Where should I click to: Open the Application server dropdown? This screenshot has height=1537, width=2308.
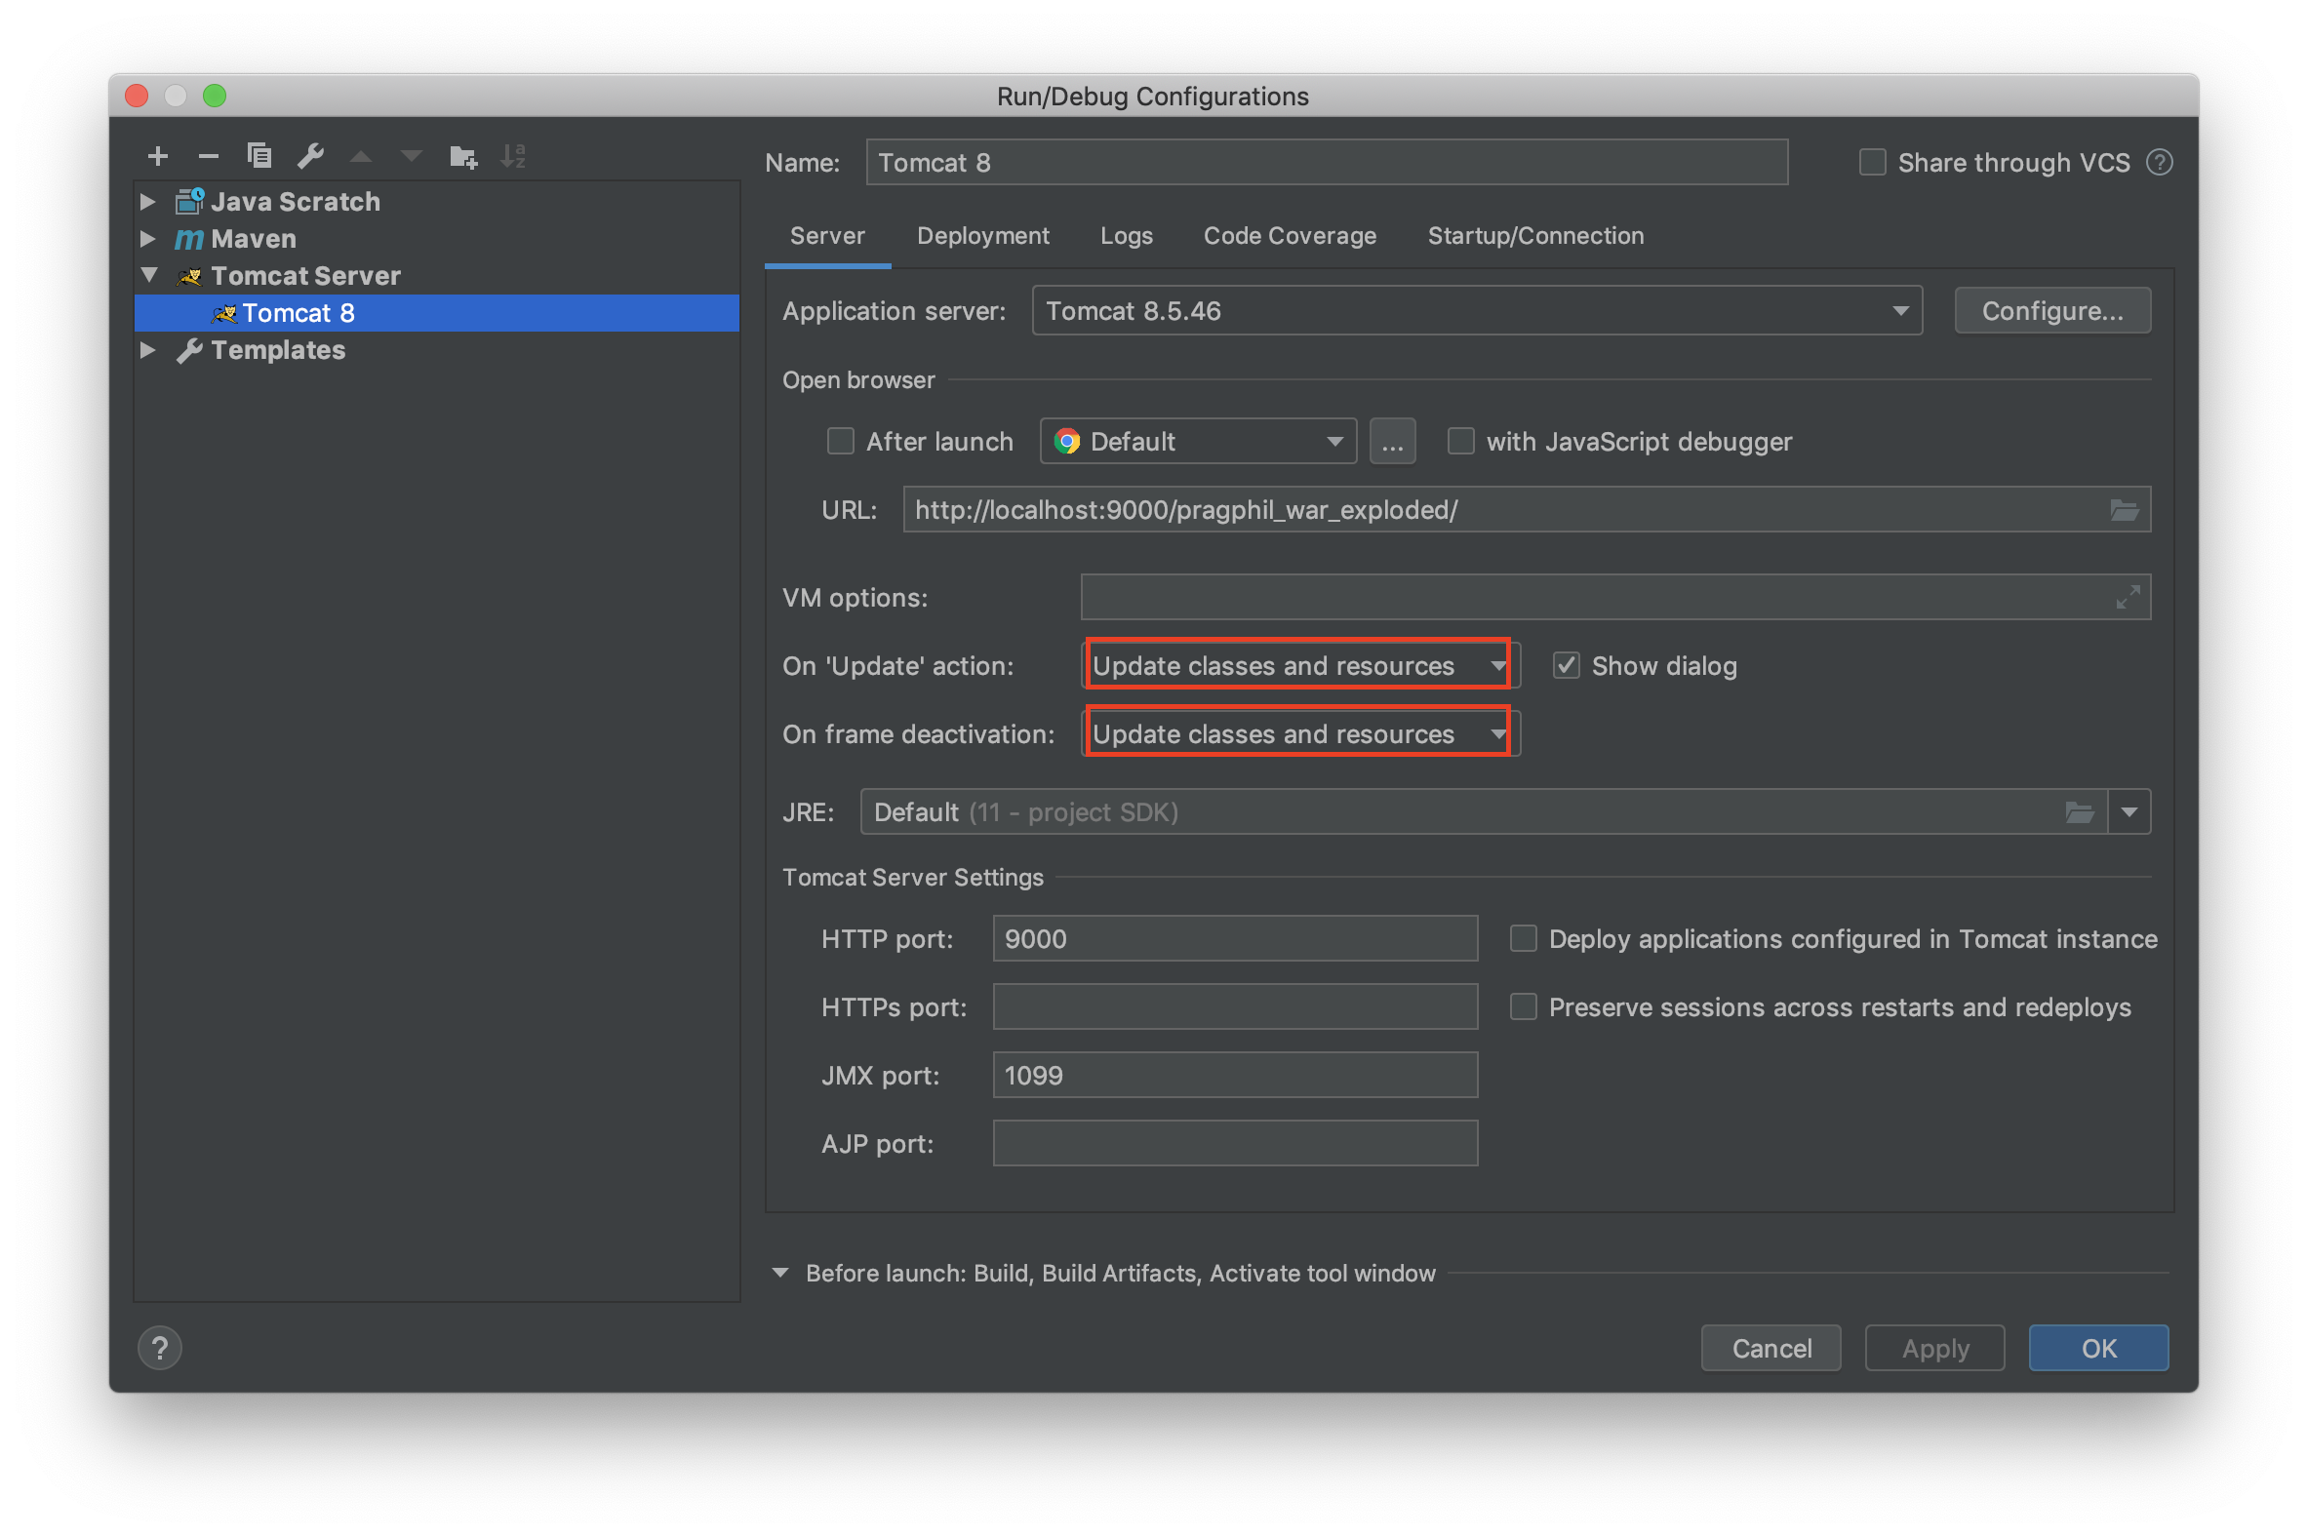(1477, 312)
